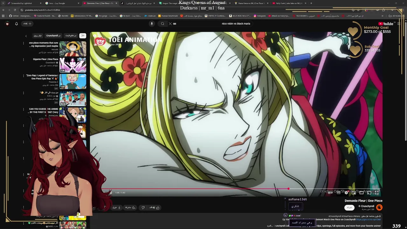
Task: Click the cast to TV icon
Action: point(369,193)
